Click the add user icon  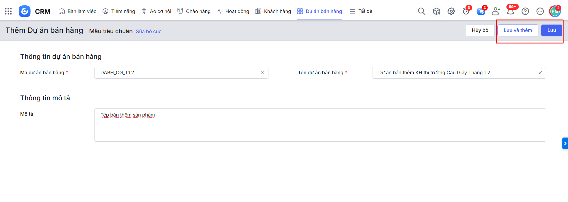[495, 11]
